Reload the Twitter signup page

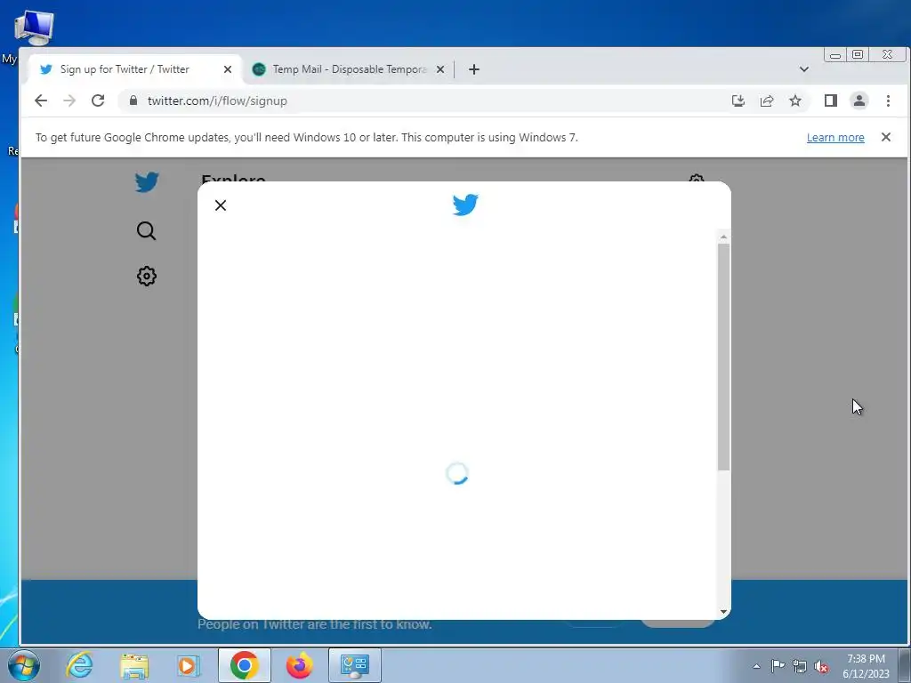tap(98, 100)
